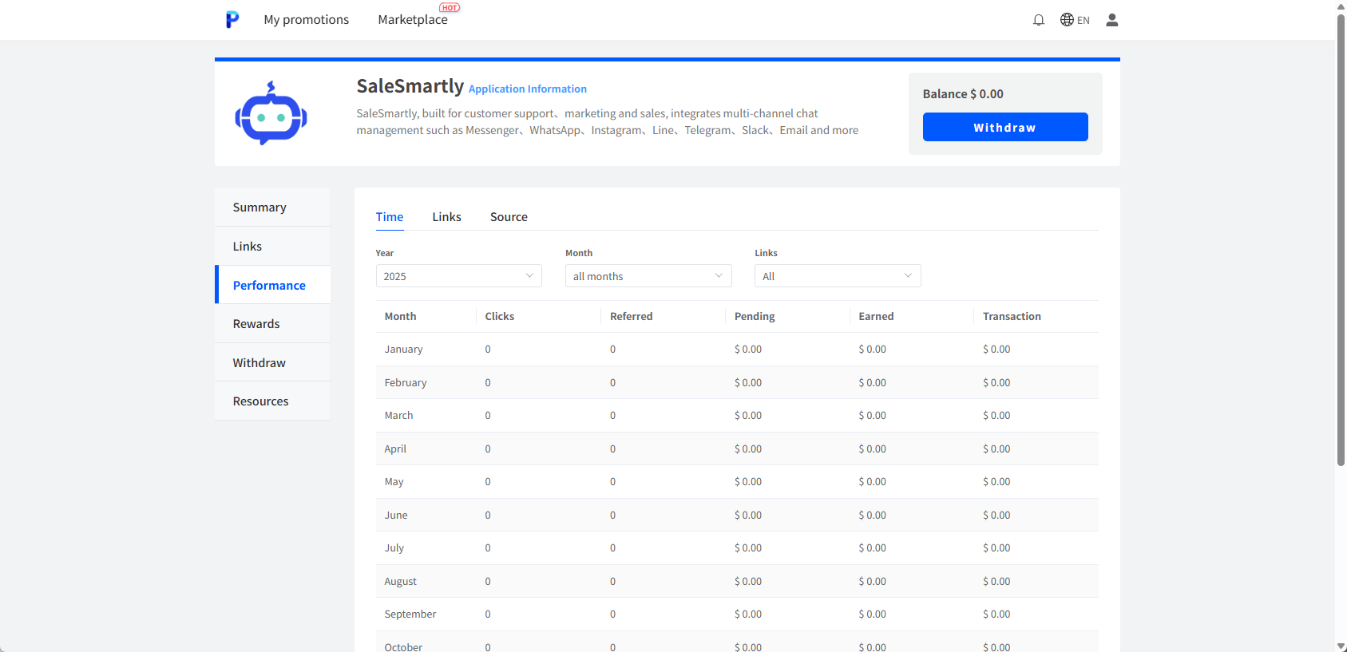Switch to the Links tab beside Time
The image size is (1347, 652).
[446, 217]
